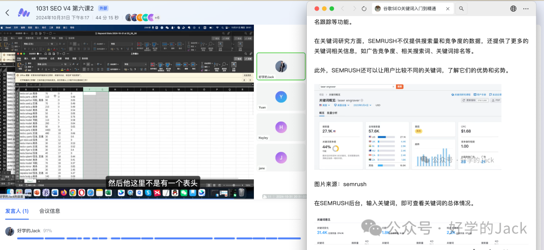The height and width of the screenshot is (250, 544).
Task: Open search with the magnifier icon
Action: point(461,9)
